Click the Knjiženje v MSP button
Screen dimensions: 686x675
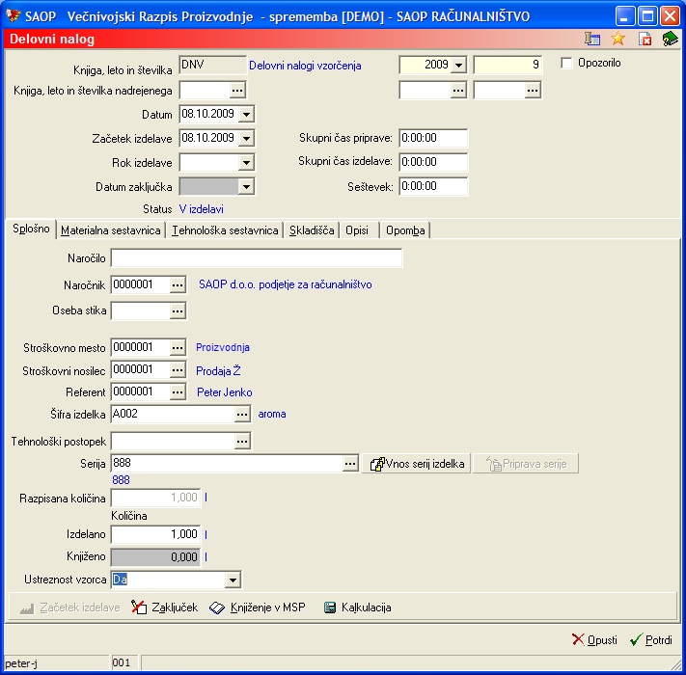[x=258, y=607]
